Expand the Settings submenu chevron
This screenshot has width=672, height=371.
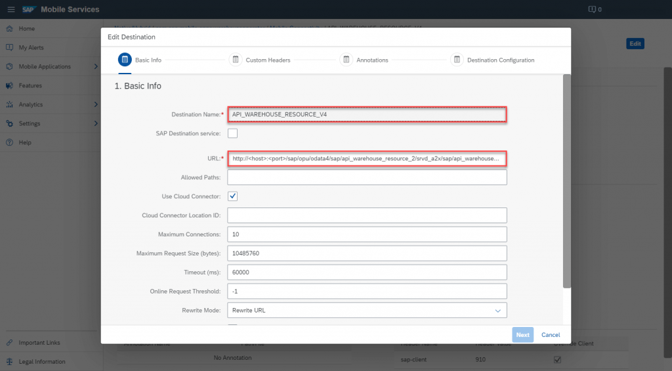click(x=96, y=123)
